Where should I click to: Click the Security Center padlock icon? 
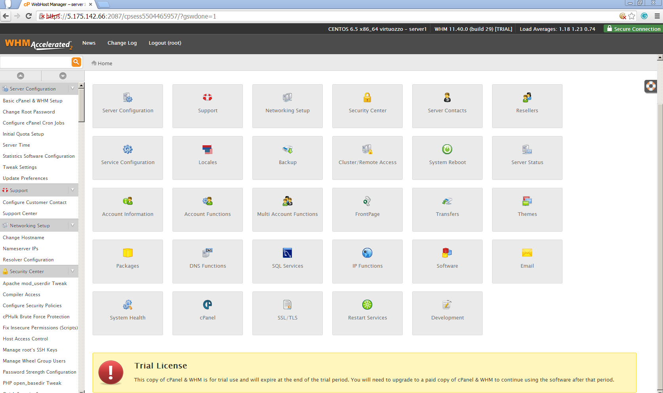coord(367,98)
